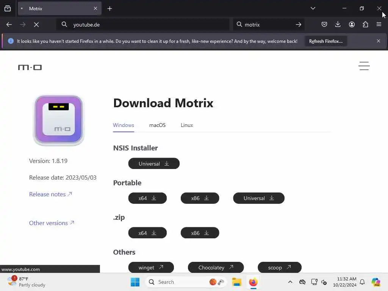Image resolution: width=388 pixels, height=291 pixels.
Task: Click the cloud sync tray icon
Action: coord(302,282)
